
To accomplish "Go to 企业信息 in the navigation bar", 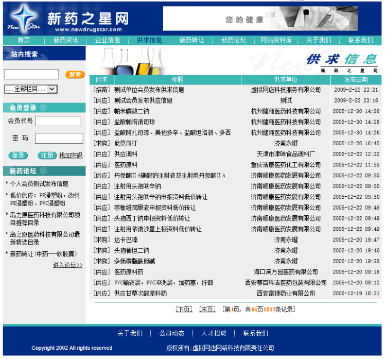I will (x=108, y=40).
